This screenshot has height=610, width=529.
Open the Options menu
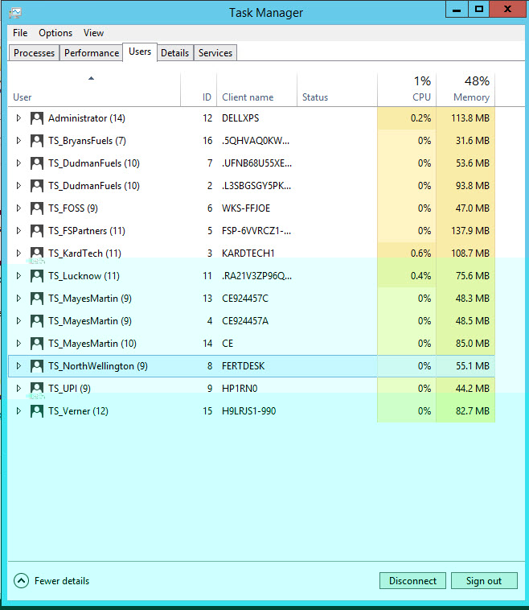pos(55,33)
